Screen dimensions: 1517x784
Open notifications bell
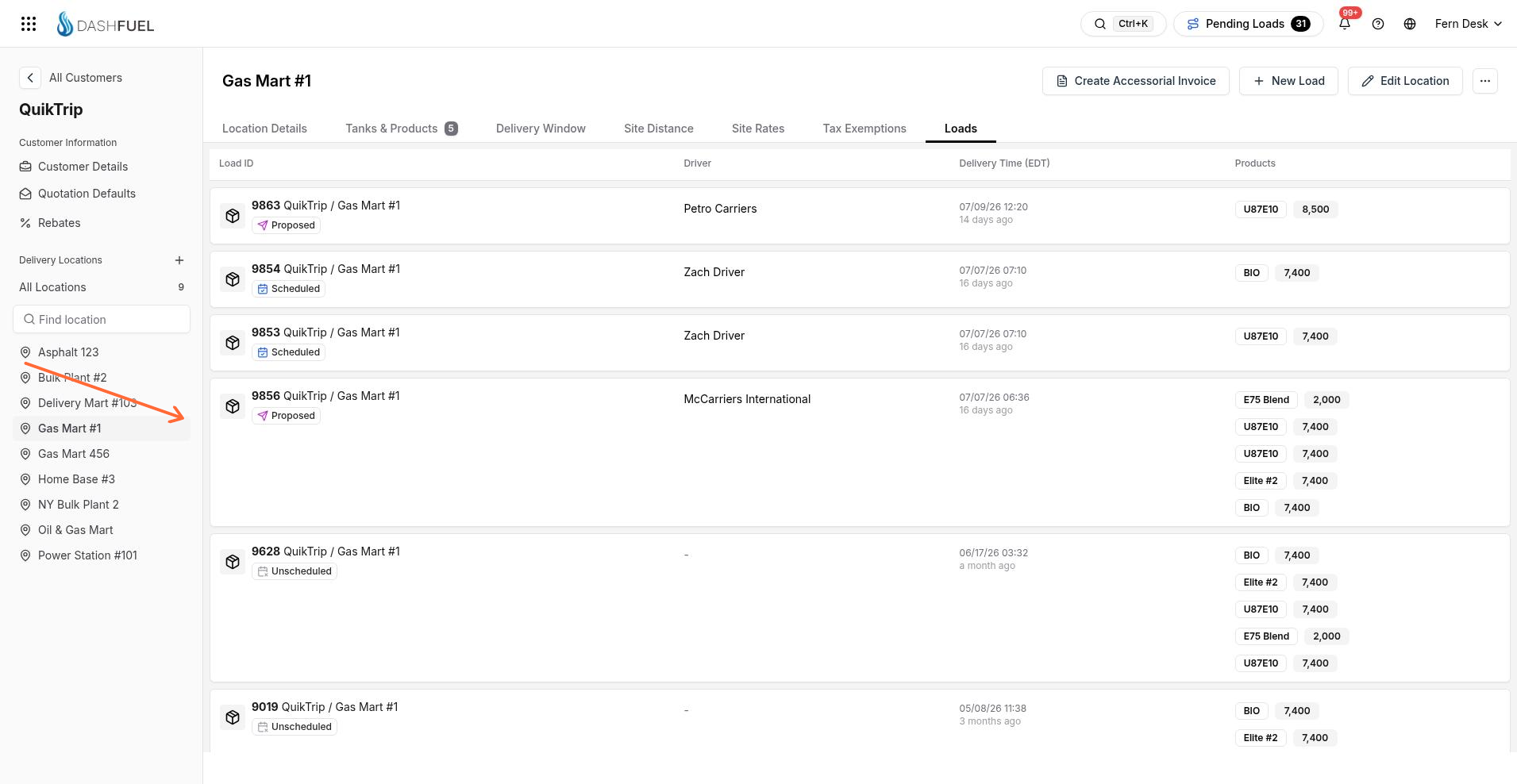tap(1345, 24)
